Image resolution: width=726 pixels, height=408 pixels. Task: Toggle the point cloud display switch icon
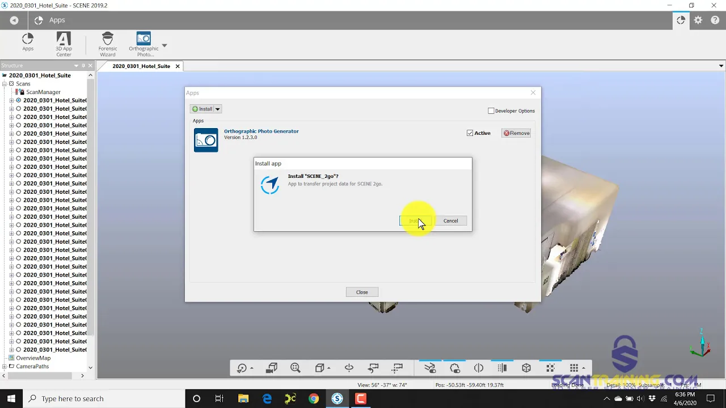pos(455,368)
